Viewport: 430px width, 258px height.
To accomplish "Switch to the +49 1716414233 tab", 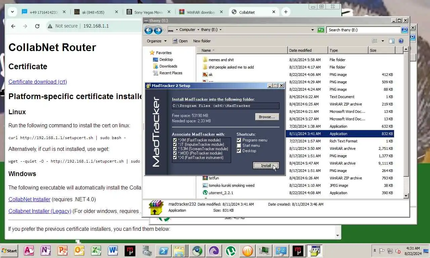I will [x=44, y=12].
